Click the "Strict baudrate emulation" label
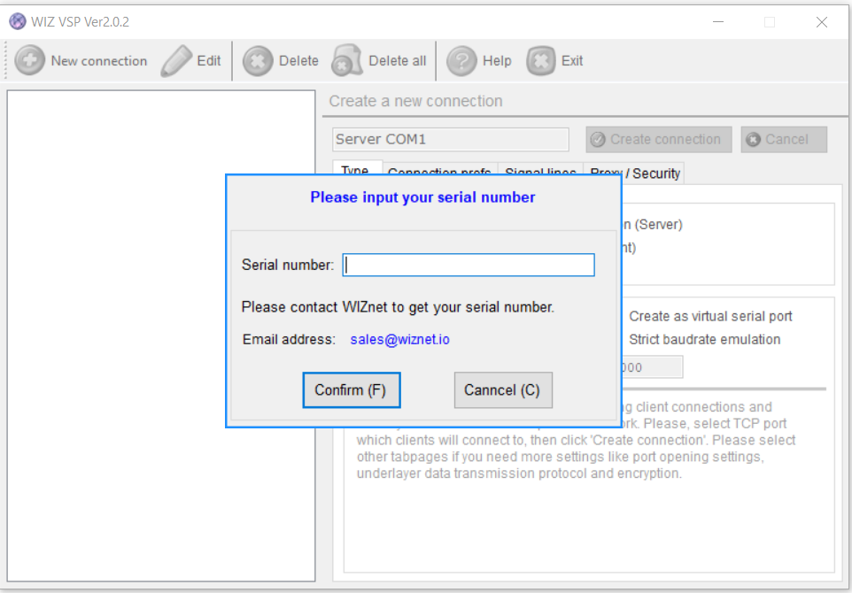Screen dimensions: 852x593 click(x=705, y=339)
